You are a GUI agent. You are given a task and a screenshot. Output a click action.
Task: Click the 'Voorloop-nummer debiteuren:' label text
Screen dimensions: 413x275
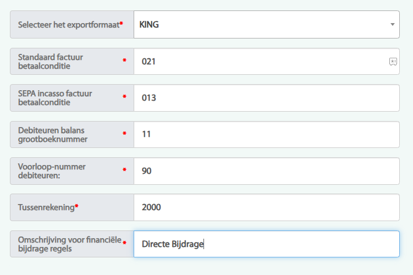[x=52, y=171]
